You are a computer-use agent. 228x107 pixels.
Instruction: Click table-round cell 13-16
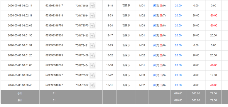click(109, 65)
